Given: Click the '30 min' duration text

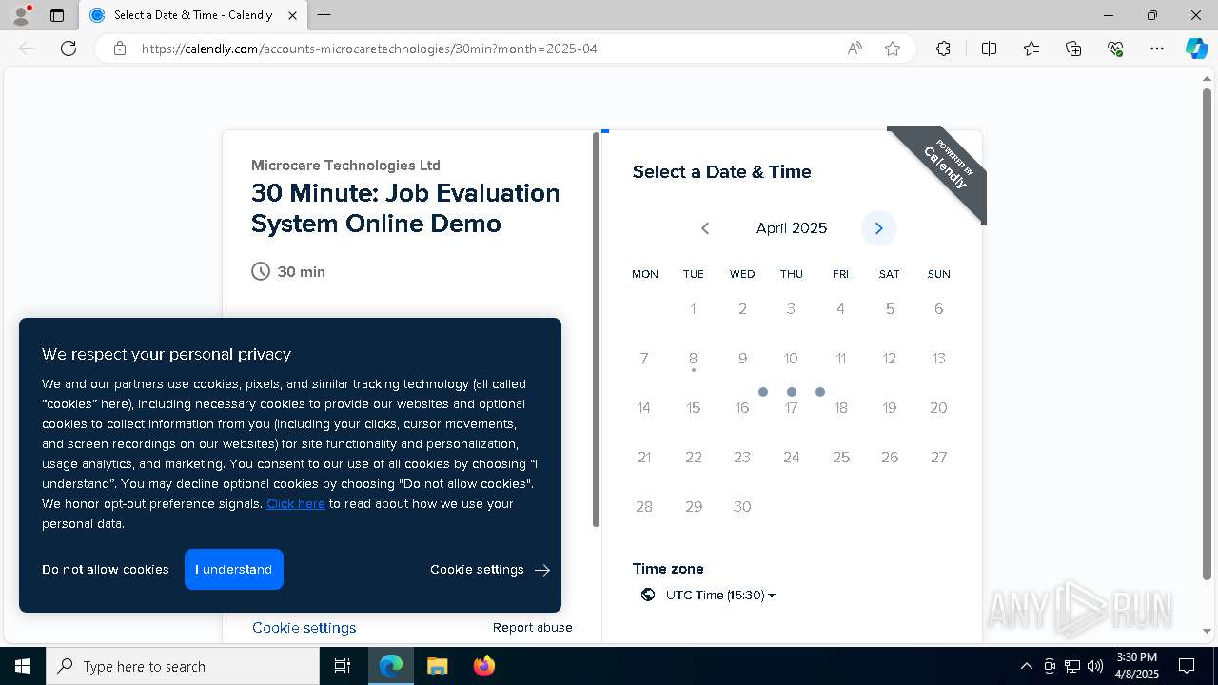Looking at the screenshot, I should pos(302,272).
